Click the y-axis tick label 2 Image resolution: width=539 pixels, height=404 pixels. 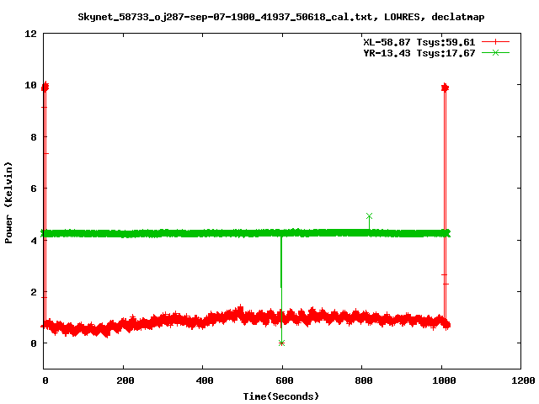[34, 292]
